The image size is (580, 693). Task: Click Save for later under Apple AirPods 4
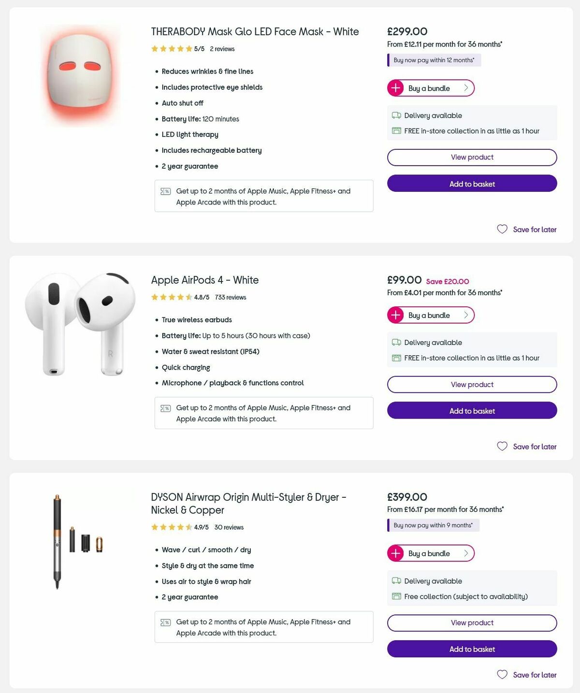pos(534,447)
